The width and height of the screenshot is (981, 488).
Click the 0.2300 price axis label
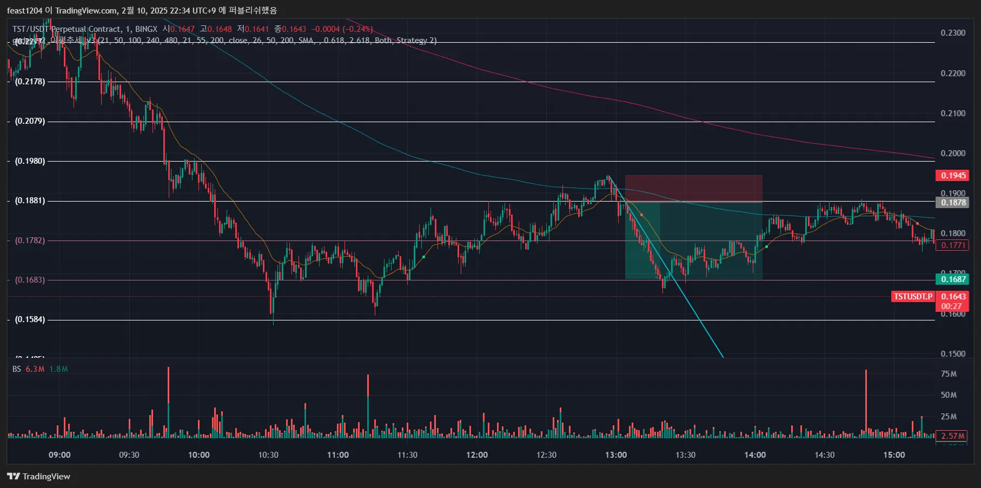coord(953,33)
